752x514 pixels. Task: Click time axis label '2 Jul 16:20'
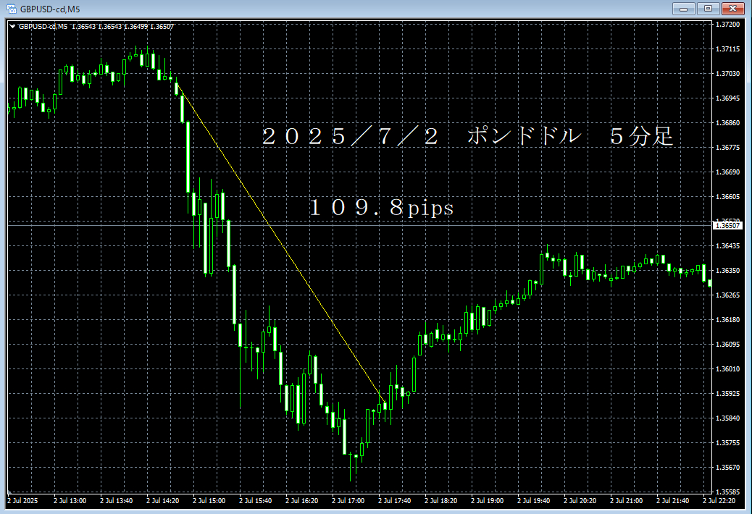(x=301, y=500)
